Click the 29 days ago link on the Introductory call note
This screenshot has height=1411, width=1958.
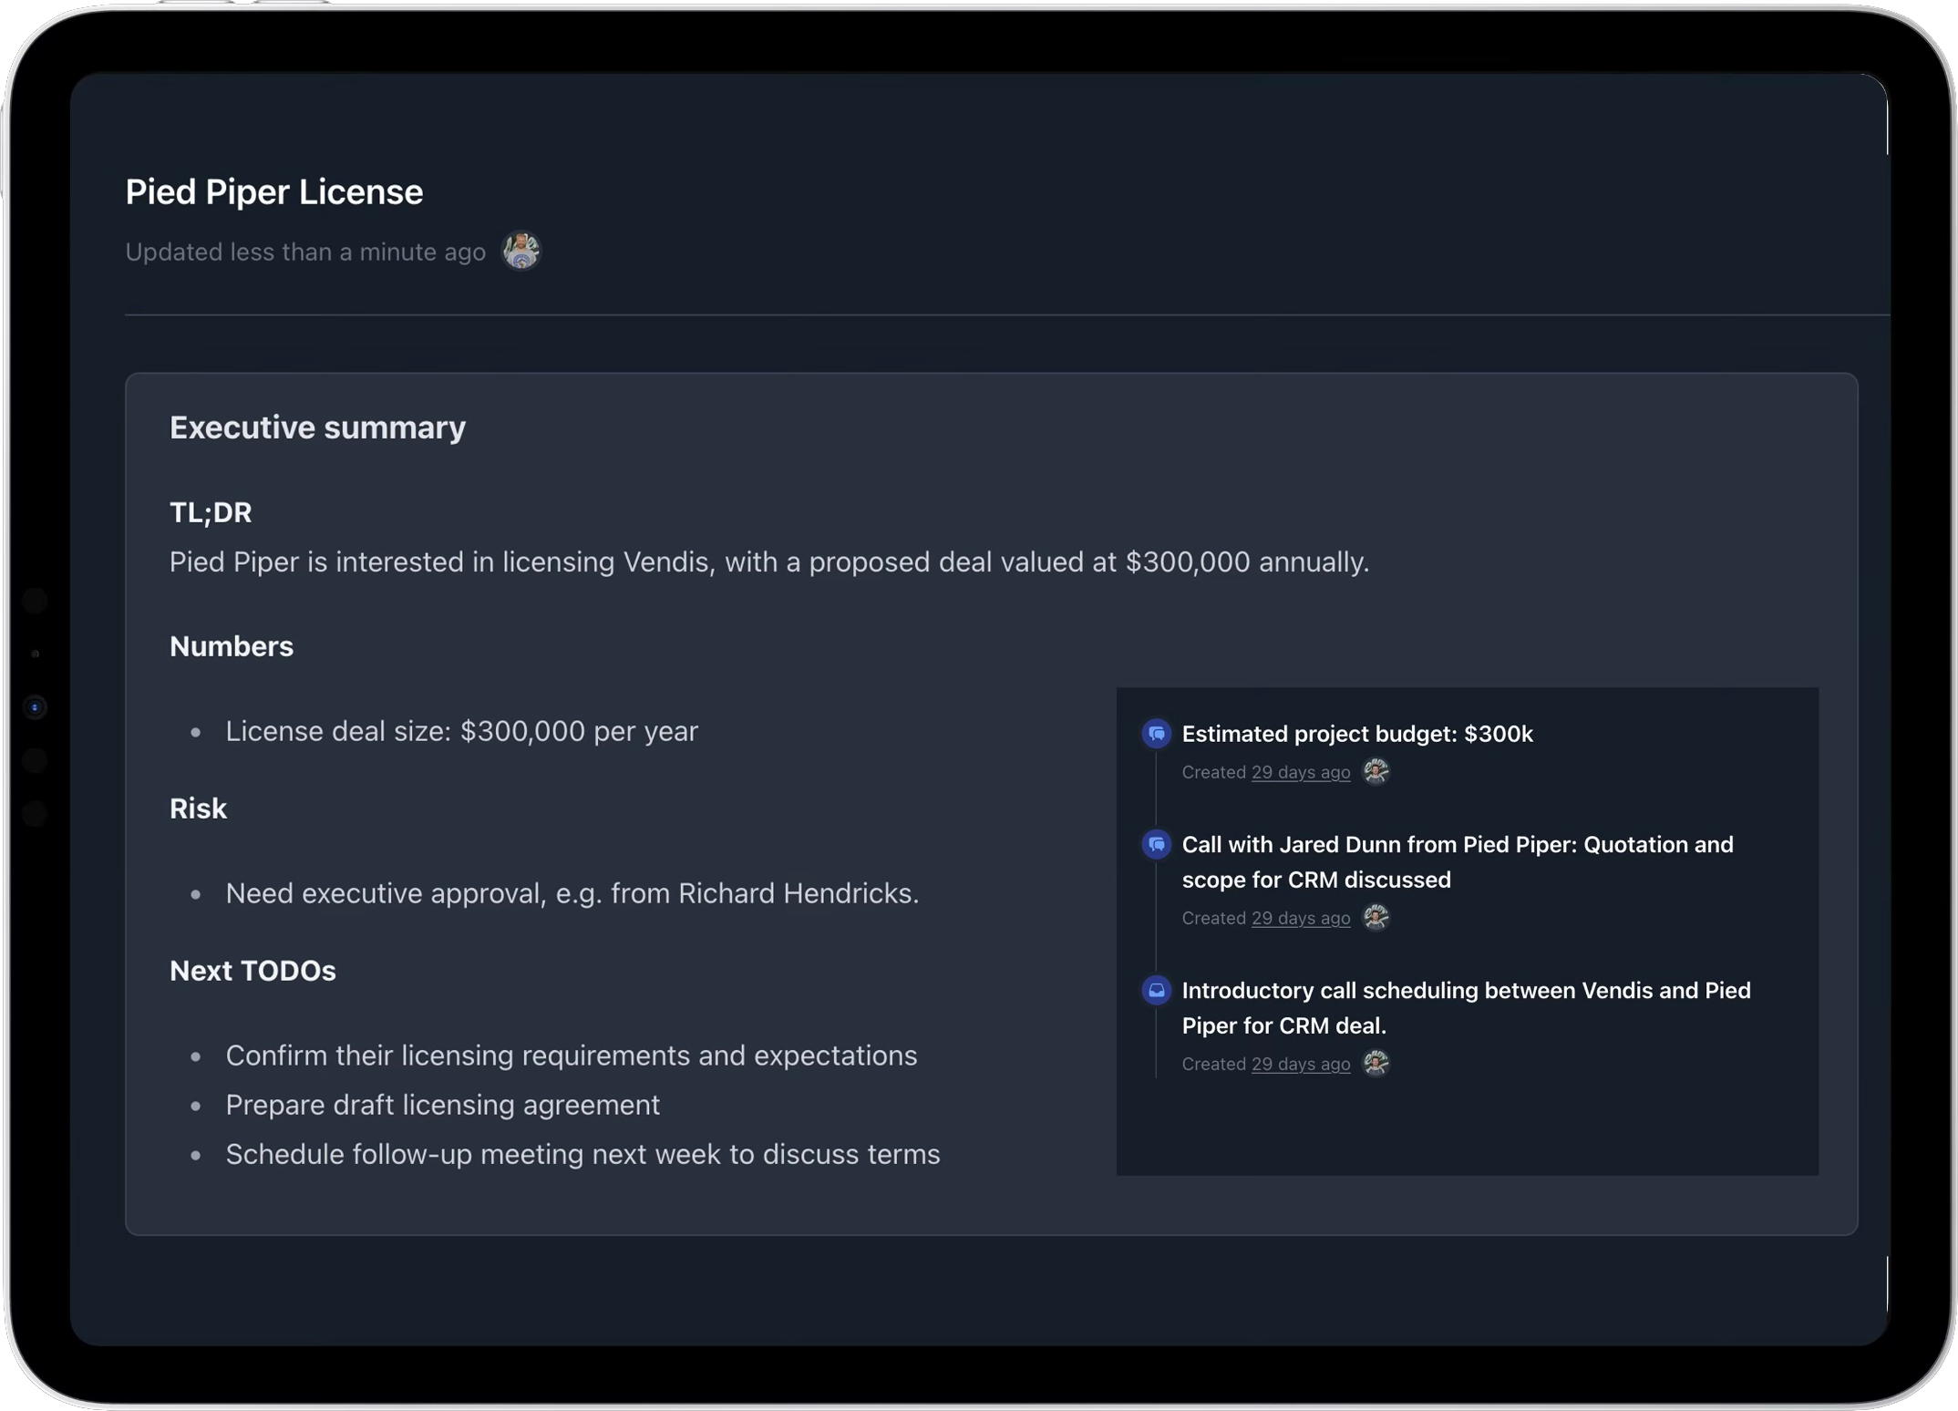(x=1301, y=1063)
